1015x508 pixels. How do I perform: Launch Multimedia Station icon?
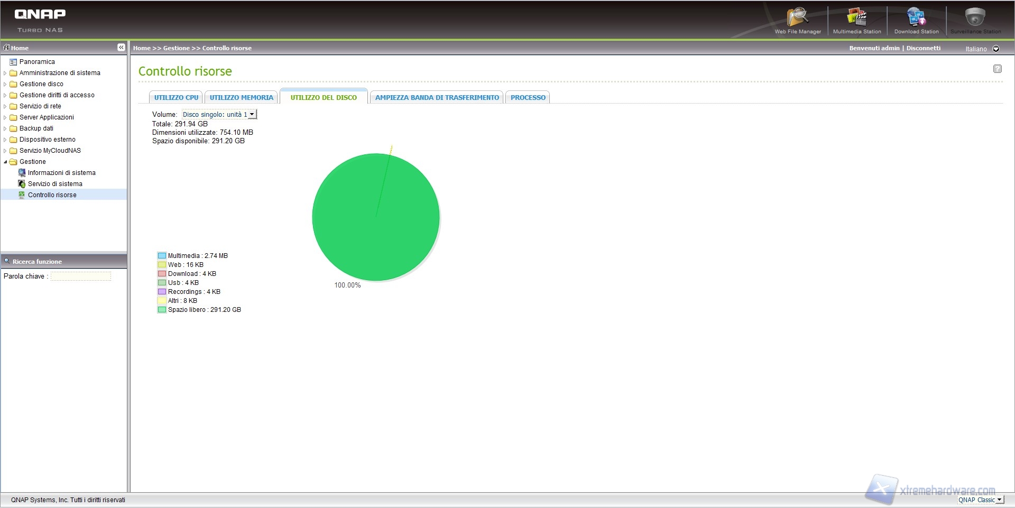[856, 17]
